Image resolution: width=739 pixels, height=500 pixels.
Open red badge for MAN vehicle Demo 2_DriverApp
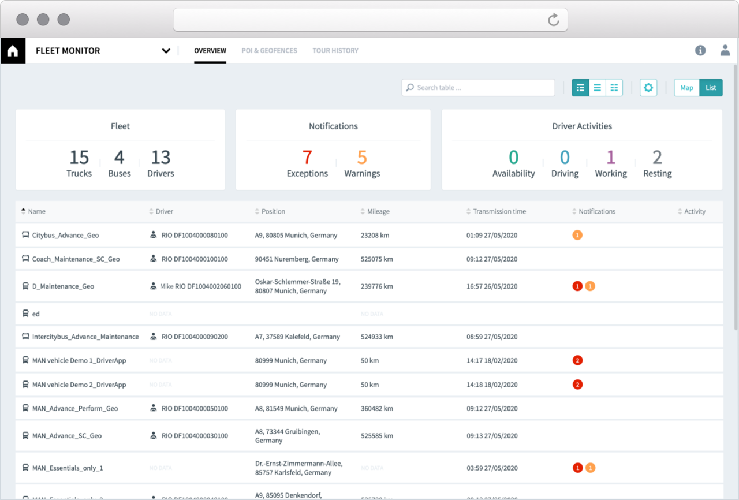click(577, 385)
